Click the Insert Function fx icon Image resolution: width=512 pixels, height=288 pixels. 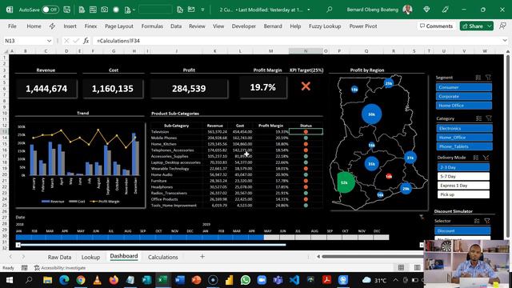[86, 41]
